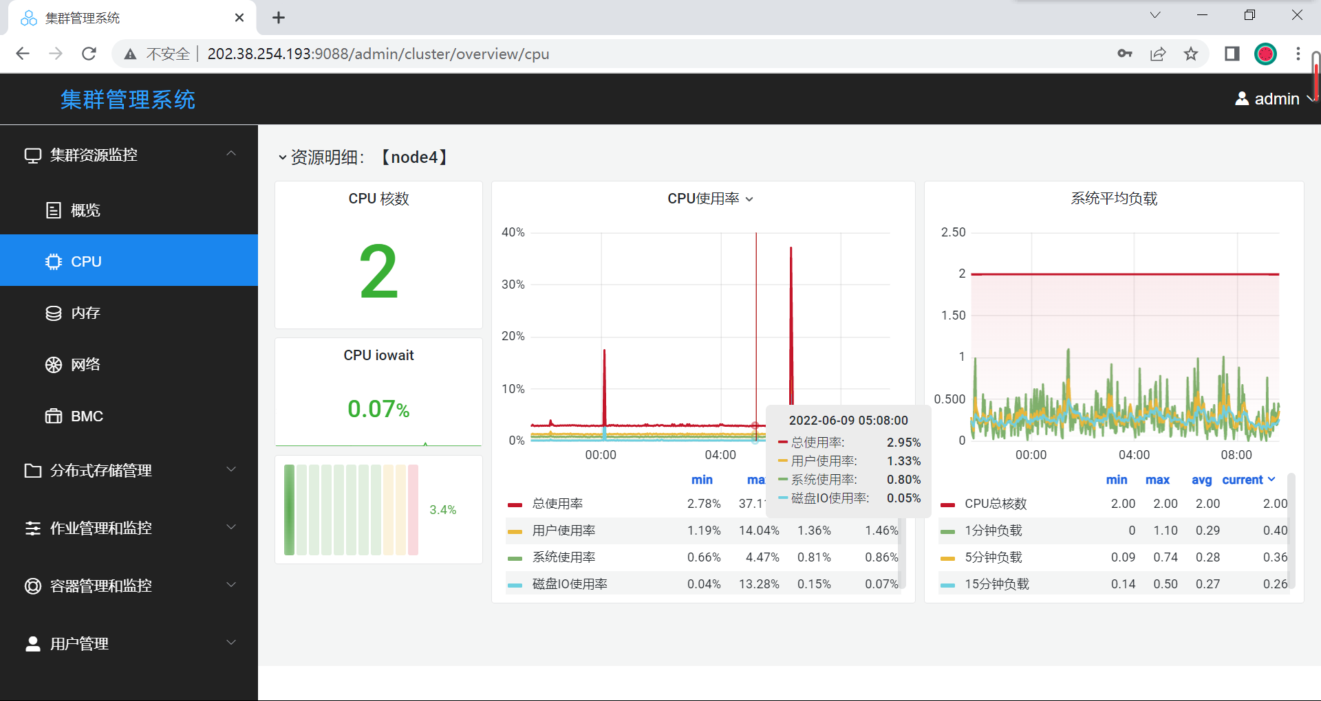1321x701 pixels.
Task: Open the admin user dropdown
Action: pos(1276,99)
